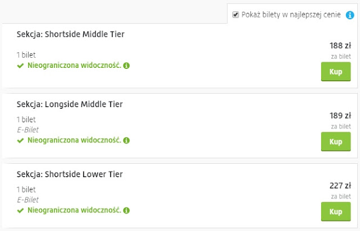Click E-Bilet label in Longside Middle Tier listing
Viewport: 360px width, 231px height.
27,130
